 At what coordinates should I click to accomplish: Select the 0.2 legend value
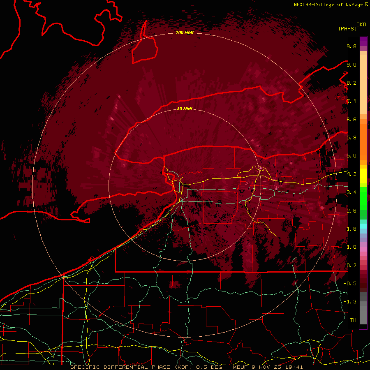click(351, 266)
